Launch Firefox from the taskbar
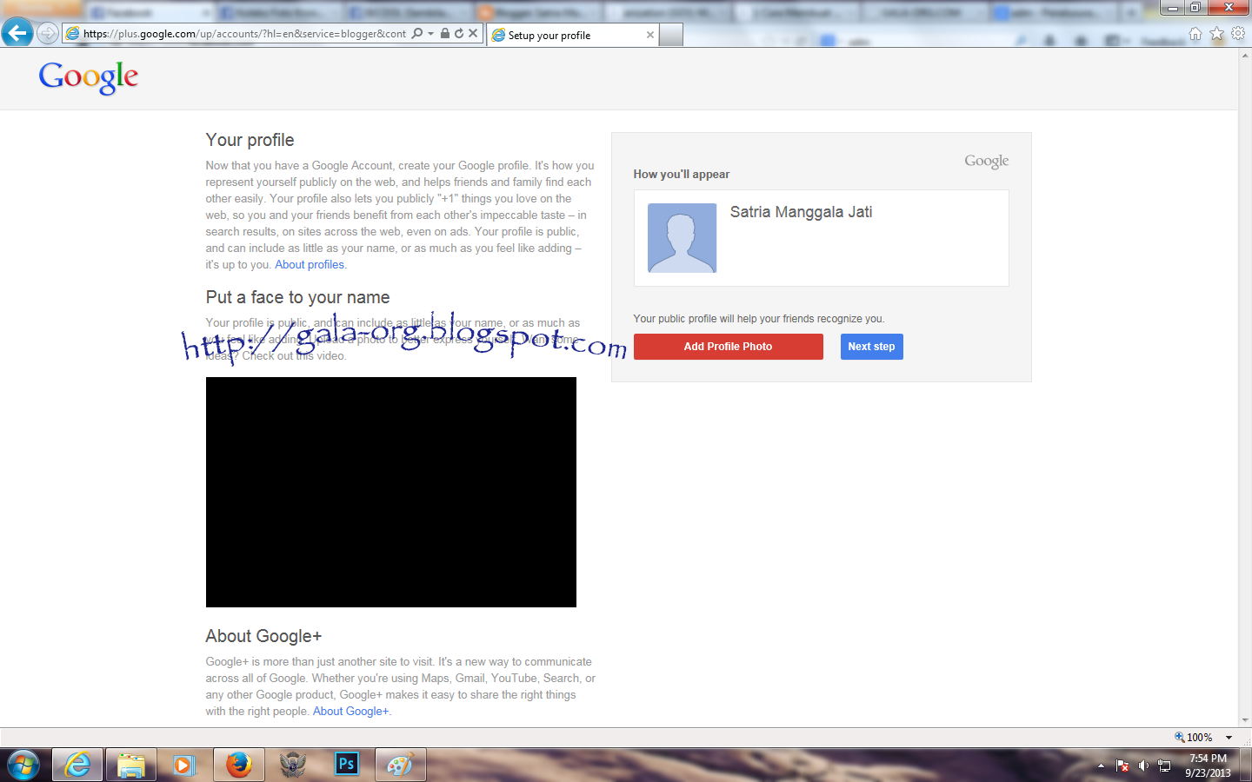 [x=238, y=765]
